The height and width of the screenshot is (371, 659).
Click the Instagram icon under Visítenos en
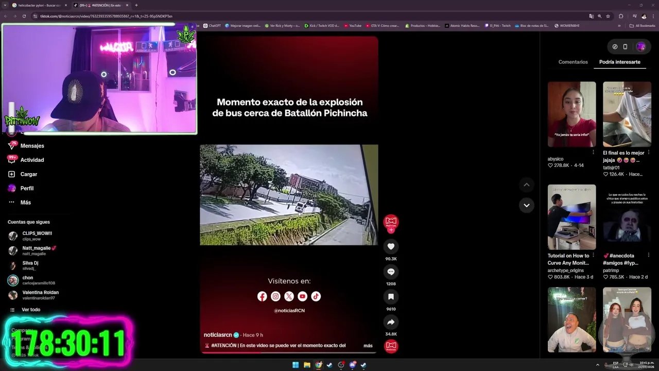pyautogui.click(x=275, y=296)
